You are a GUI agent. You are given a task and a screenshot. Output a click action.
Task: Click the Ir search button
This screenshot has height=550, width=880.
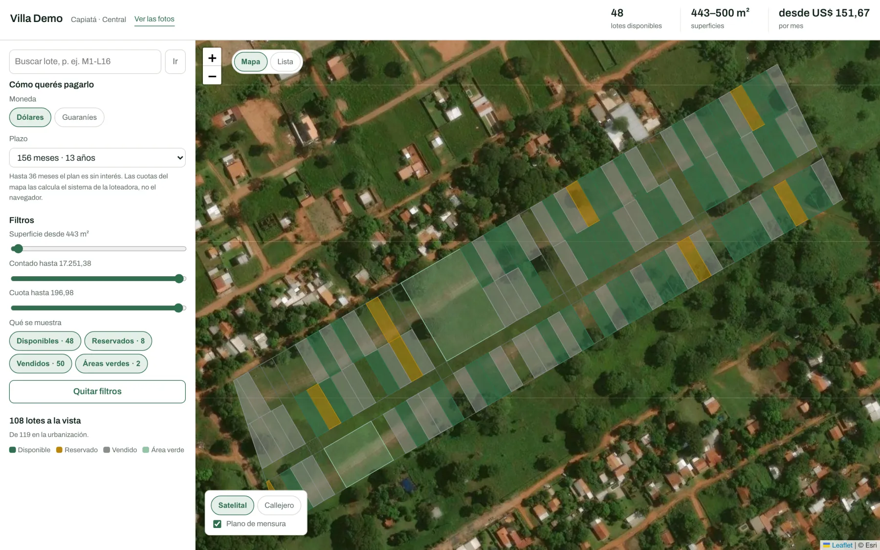[176, 62]
